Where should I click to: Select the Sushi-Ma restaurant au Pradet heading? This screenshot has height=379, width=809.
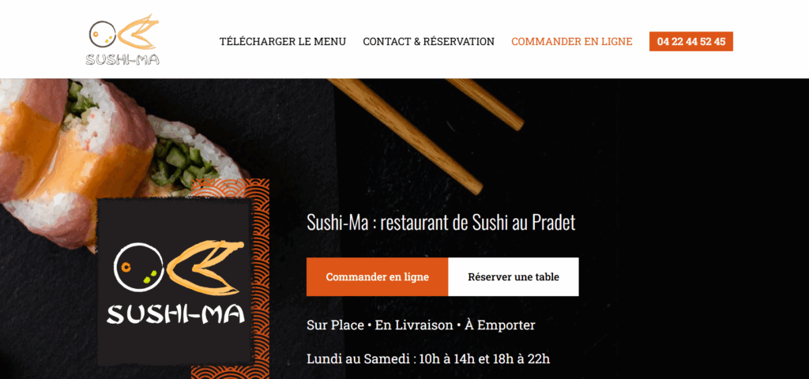[x=441, y=223]
